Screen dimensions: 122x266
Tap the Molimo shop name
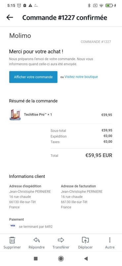(20, 36)
